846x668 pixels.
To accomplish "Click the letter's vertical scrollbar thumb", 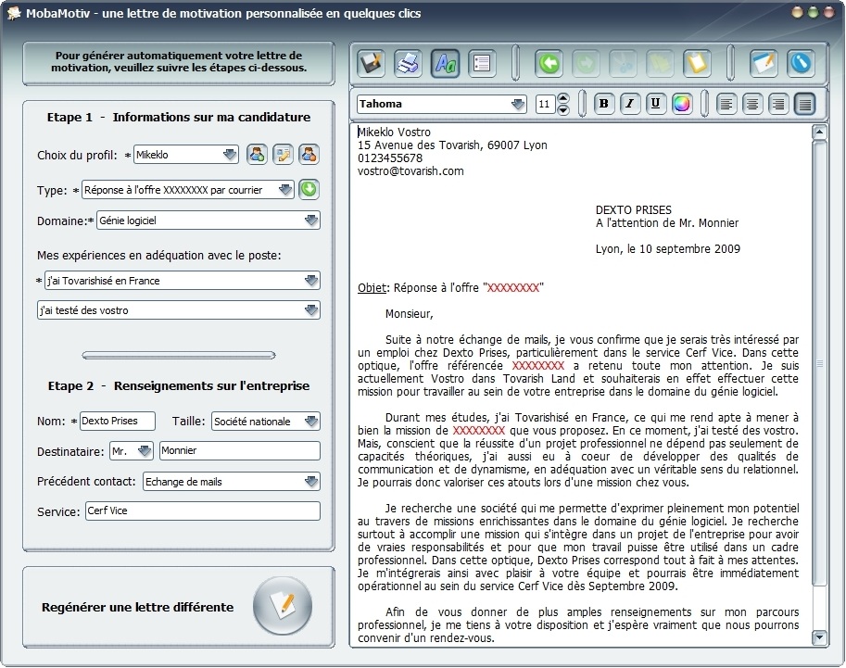I will coord(819,364).
